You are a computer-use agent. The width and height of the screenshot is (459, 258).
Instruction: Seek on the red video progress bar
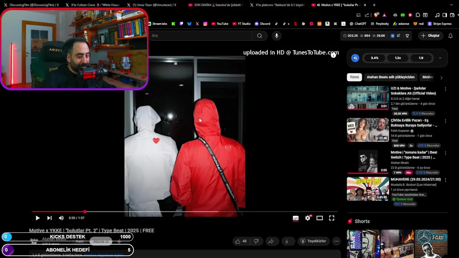click(x=185, y=212)
